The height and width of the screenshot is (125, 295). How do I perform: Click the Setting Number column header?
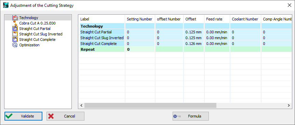tap(140, 19)
